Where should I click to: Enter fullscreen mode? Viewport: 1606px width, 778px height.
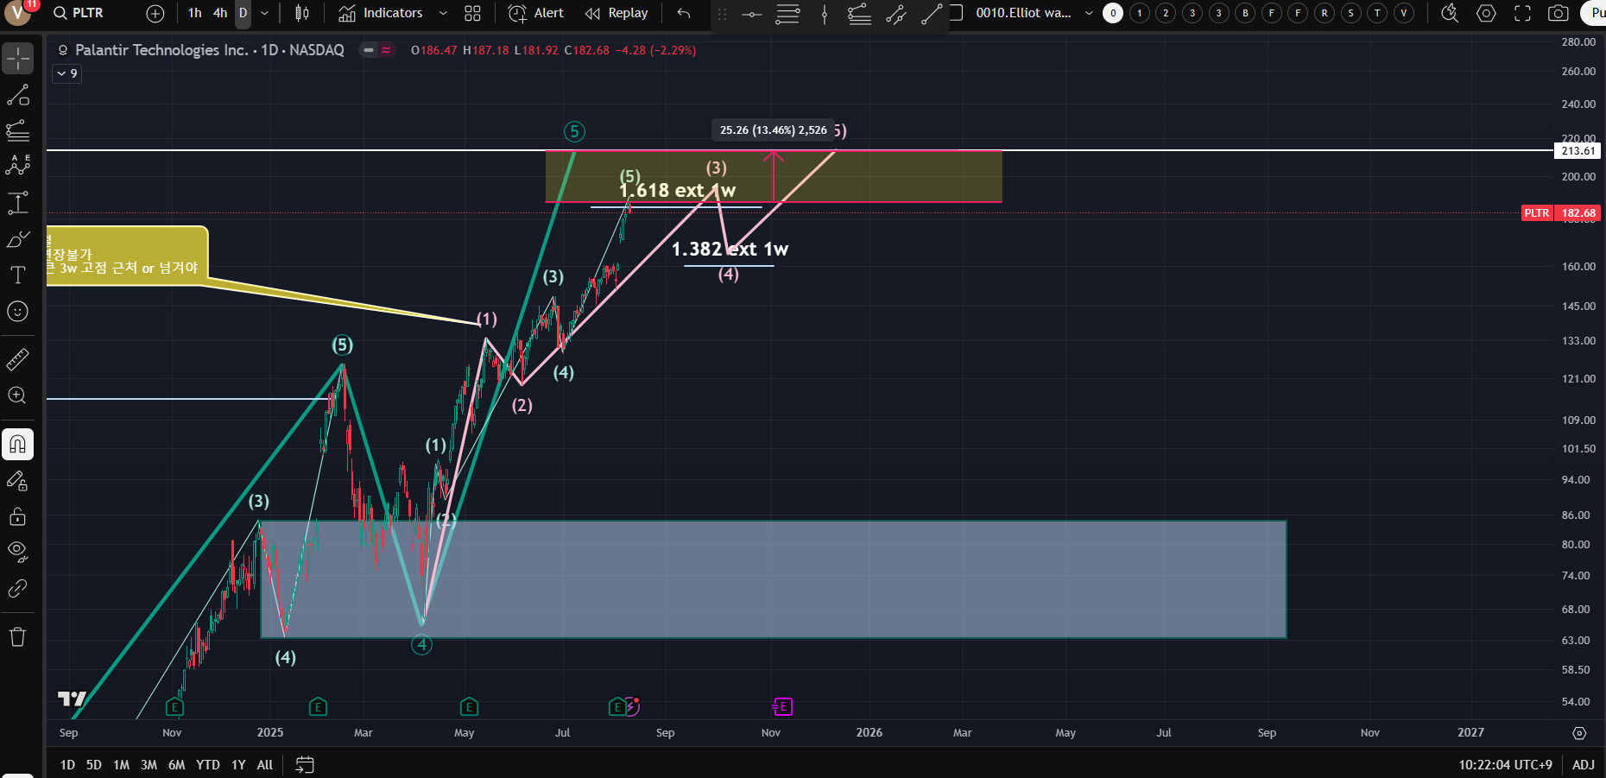1522,13
